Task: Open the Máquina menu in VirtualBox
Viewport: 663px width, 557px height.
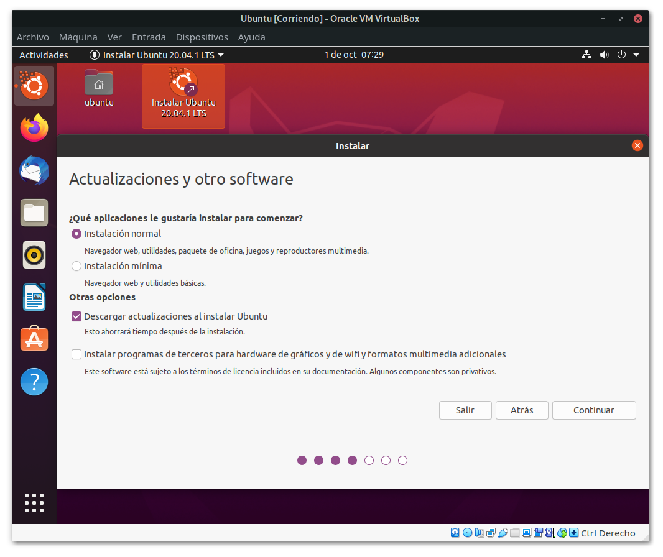Action: pyautogui.click(x=78, y=37)
